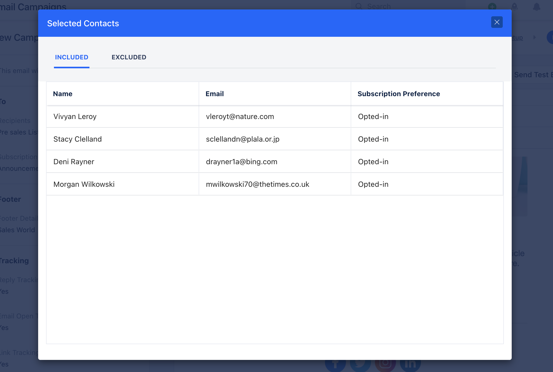
Task: Select the Stacy Clelland contact name
Action: (x=78, y=139)
